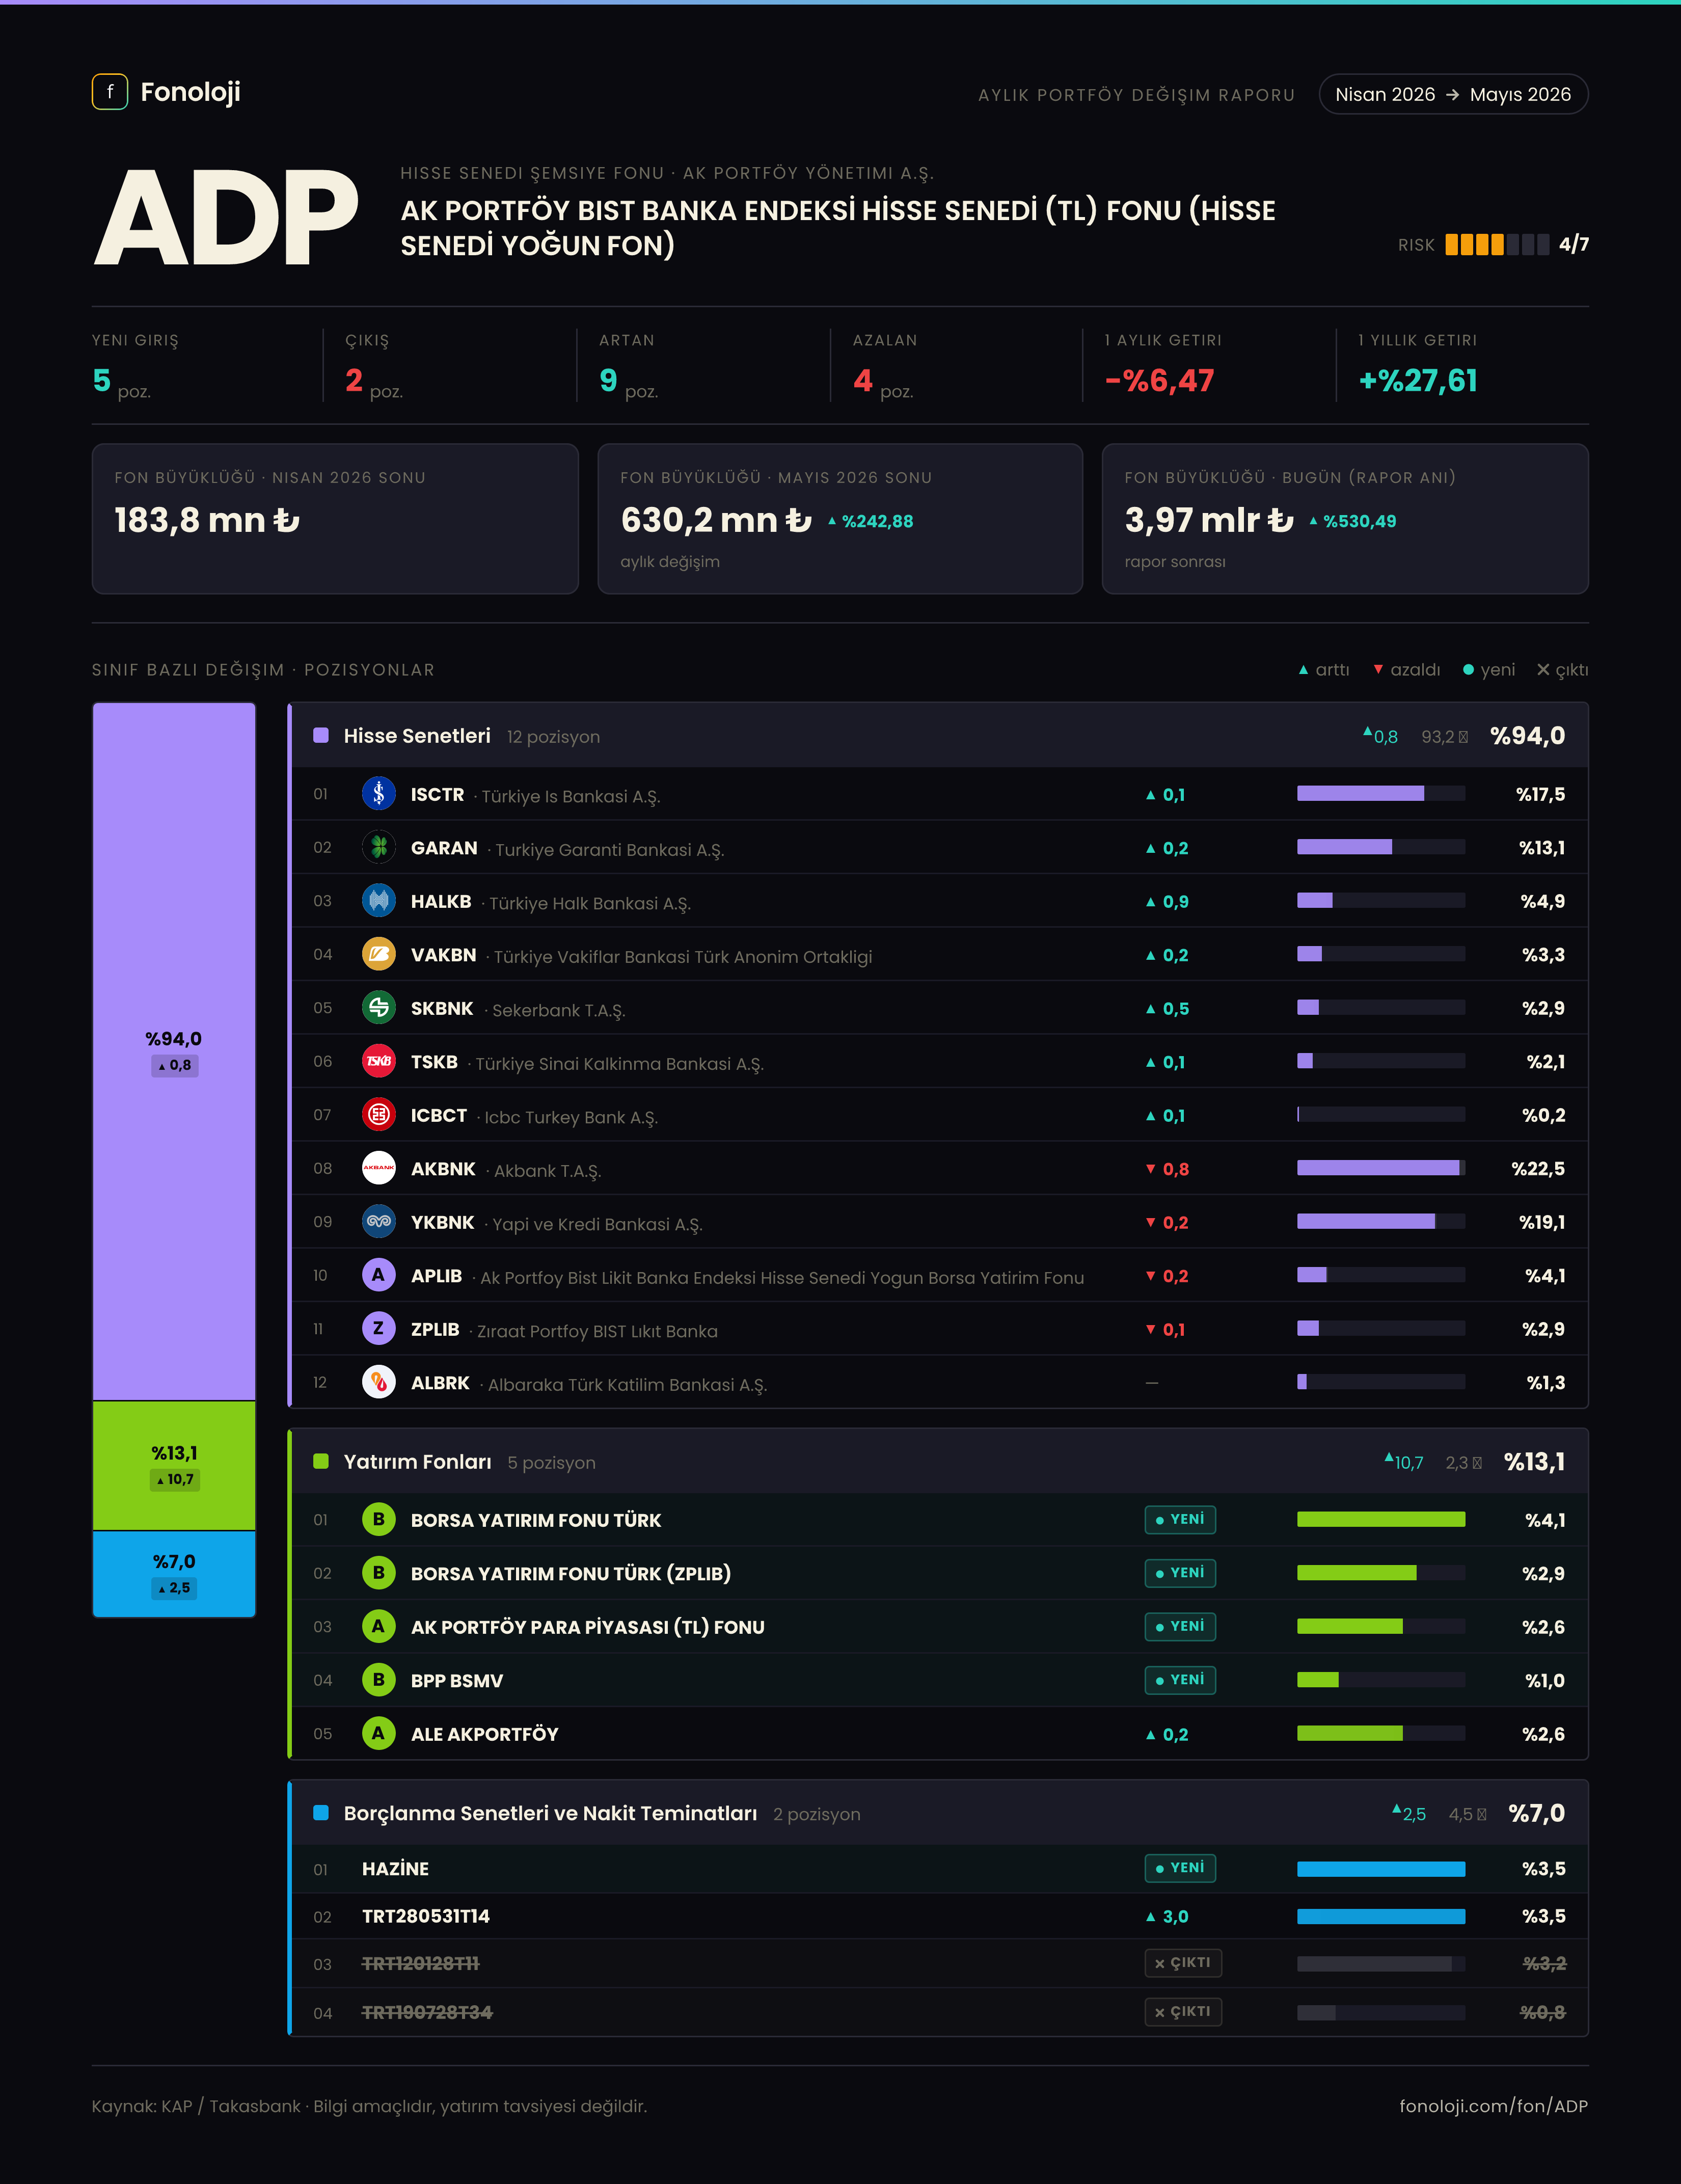Click the YENİ badge on HAZİNE row
This screenshot has height=2184, width=1681.
pyautogui.click(x=1180, y=1868)
